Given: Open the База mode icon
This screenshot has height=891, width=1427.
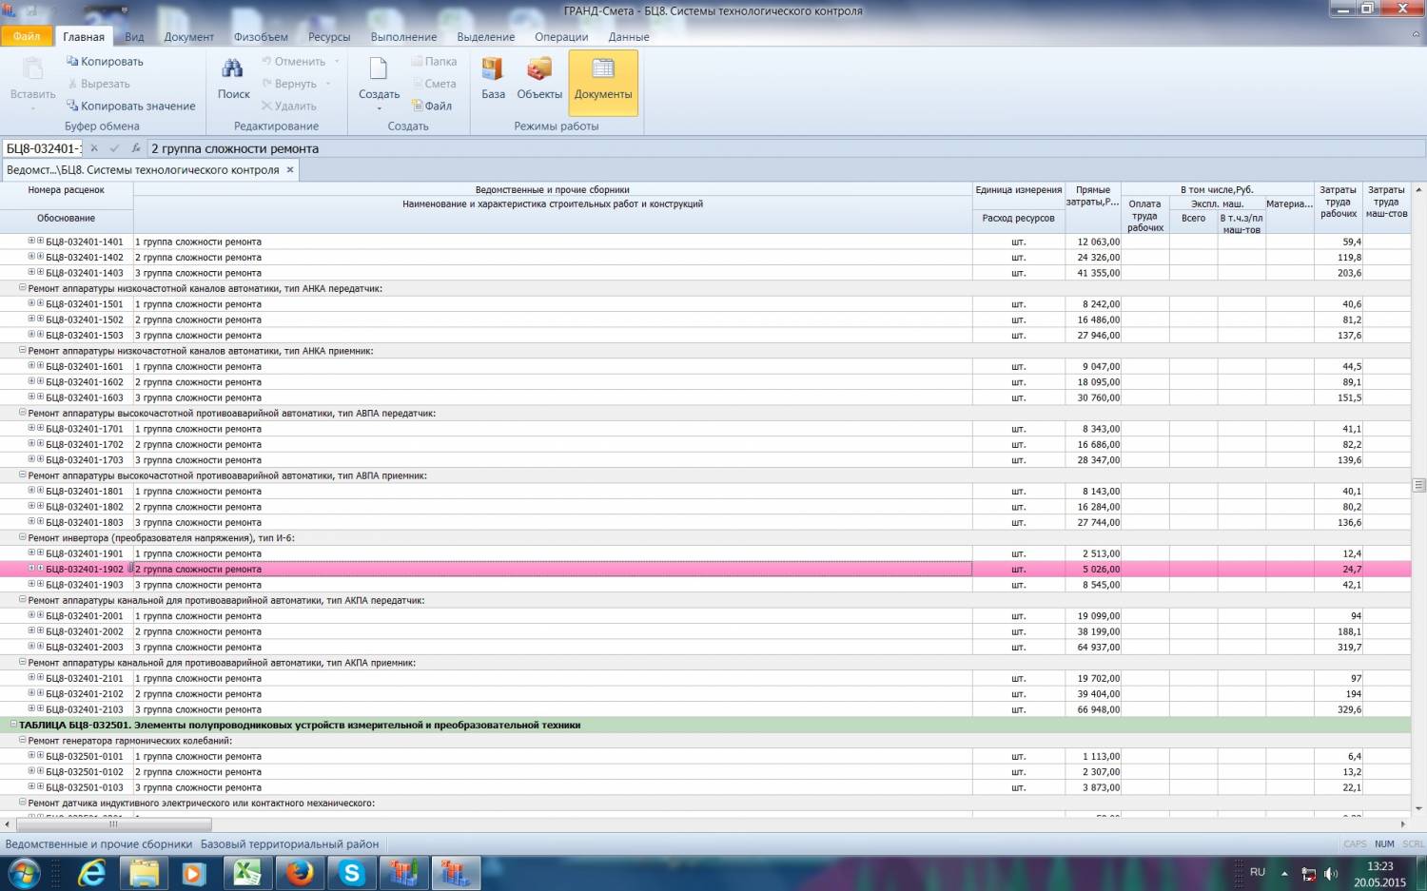Looking at the screenshot, I should [493, 69].
